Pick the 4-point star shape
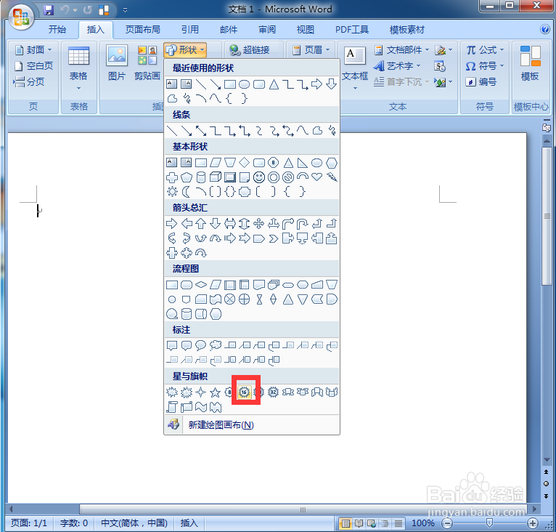This screenshot has width=556, height=532. 201,392
